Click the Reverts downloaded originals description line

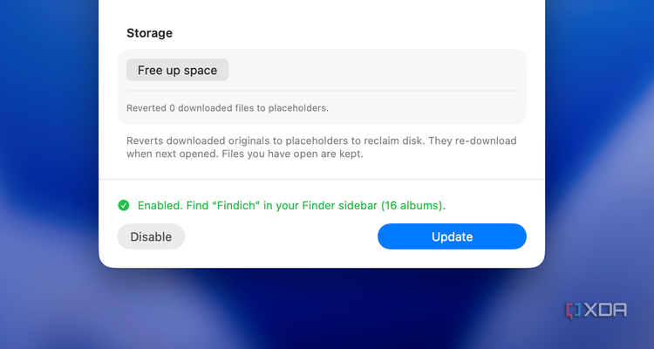pyautogui.click(x=322, y=140)
